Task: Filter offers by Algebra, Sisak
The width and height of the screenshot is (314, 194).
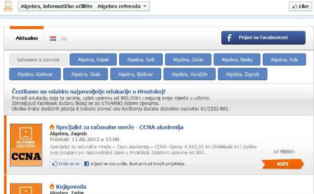Action: [85, 74]
